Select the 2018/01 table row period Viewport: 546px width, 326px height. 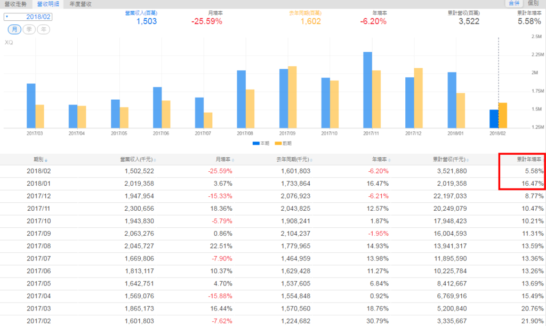coord(38,184)
